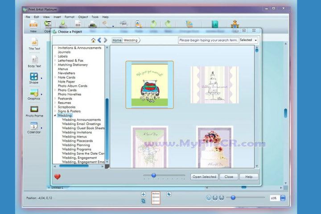Select Newsletters in the tree
The height and width of the screenshot is (214, 321).
point(66,73)
